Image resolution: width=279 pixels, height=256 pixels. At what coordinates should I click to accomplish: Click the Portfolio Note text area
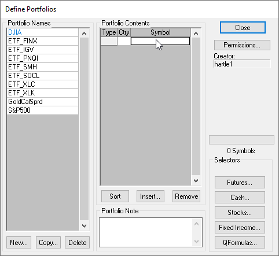(x=146, y=232)
